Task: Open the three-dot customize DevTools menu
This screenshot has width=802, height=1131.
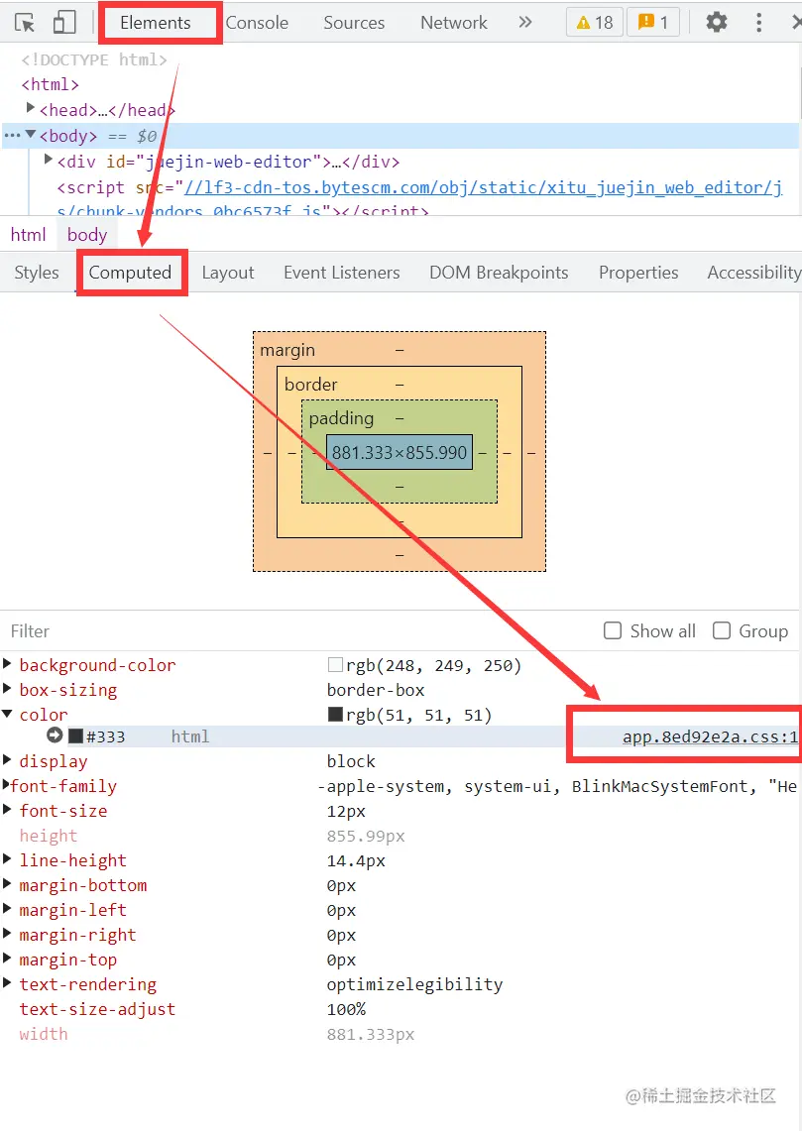Action: [758, 23]
